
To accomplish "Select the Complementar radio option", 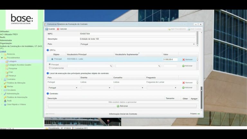I will tap(50, 68).
